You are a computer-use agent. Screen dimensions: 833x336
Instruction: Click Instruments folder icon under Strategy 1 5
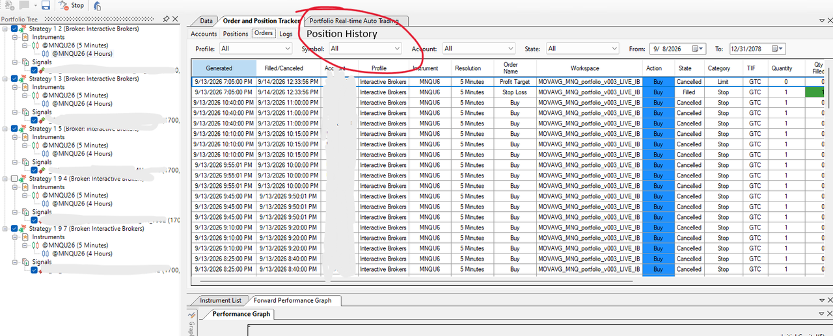26,137
